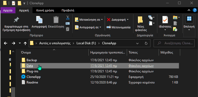Screen dimensions: 198x97
Task: Click Local Disk (F:) in the address bar
Action: pos(86,43)
